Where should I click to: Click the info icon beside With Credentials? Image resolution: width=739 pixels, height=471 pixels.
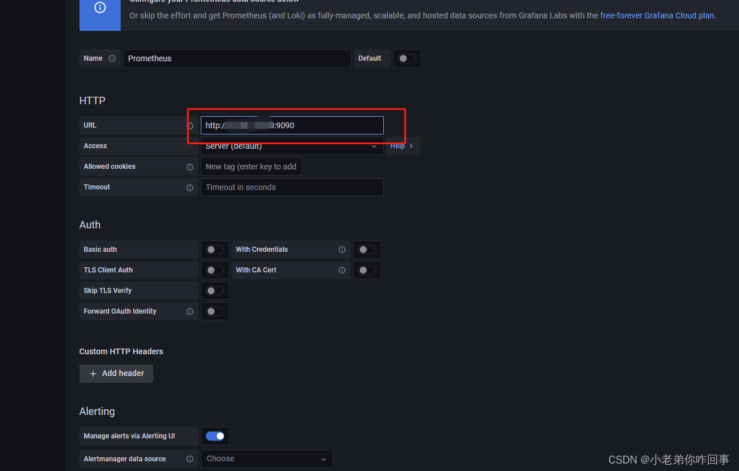[x=342, y=250]
